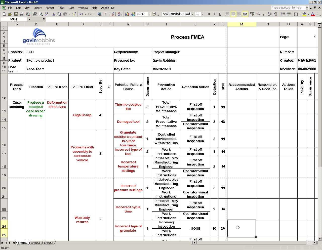This screenshot has width=322, height=250.
Task: Increase decimal places of selection
Action: tap(270, 14)
